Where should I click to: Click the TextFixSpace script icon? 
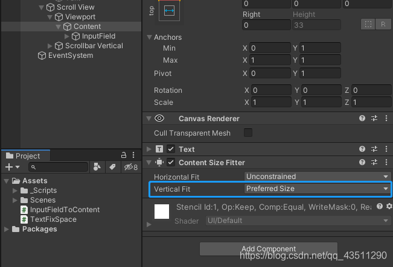(x=24, y=219)
